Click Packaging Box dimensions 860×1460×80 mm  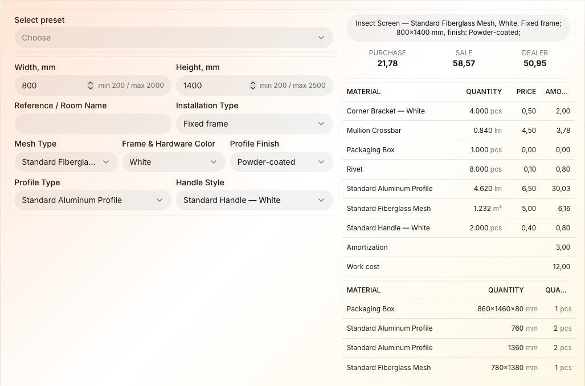(508, 308)
